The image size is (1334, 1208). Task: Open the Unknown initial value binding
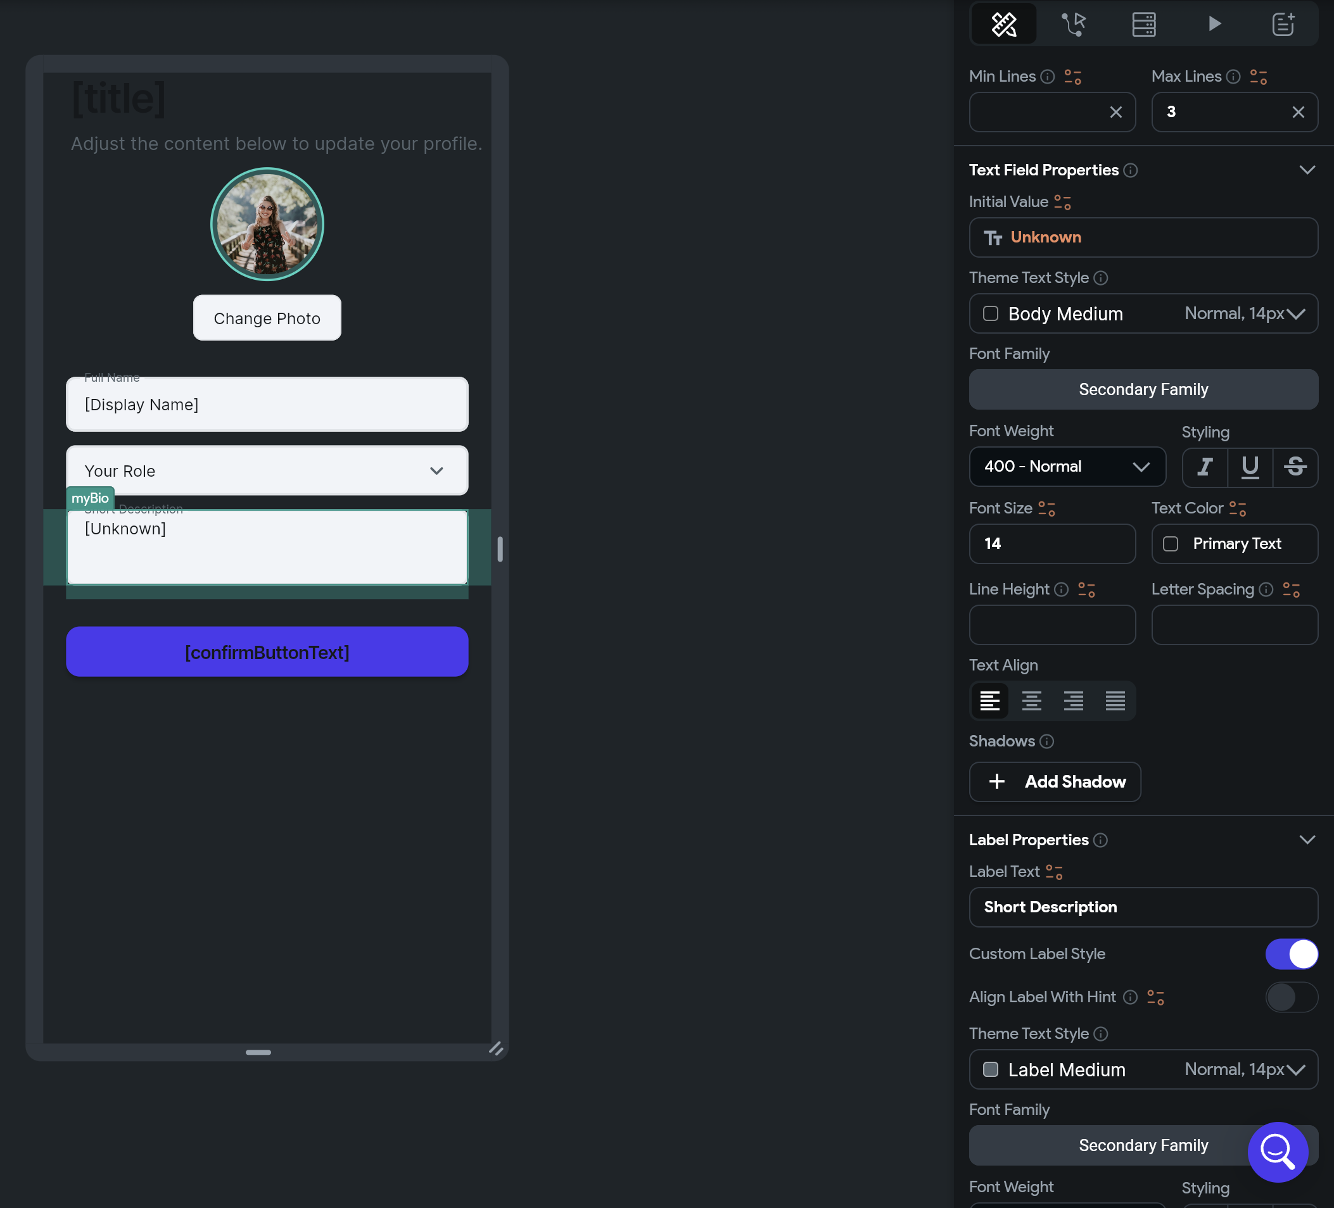click(1143, 237)
